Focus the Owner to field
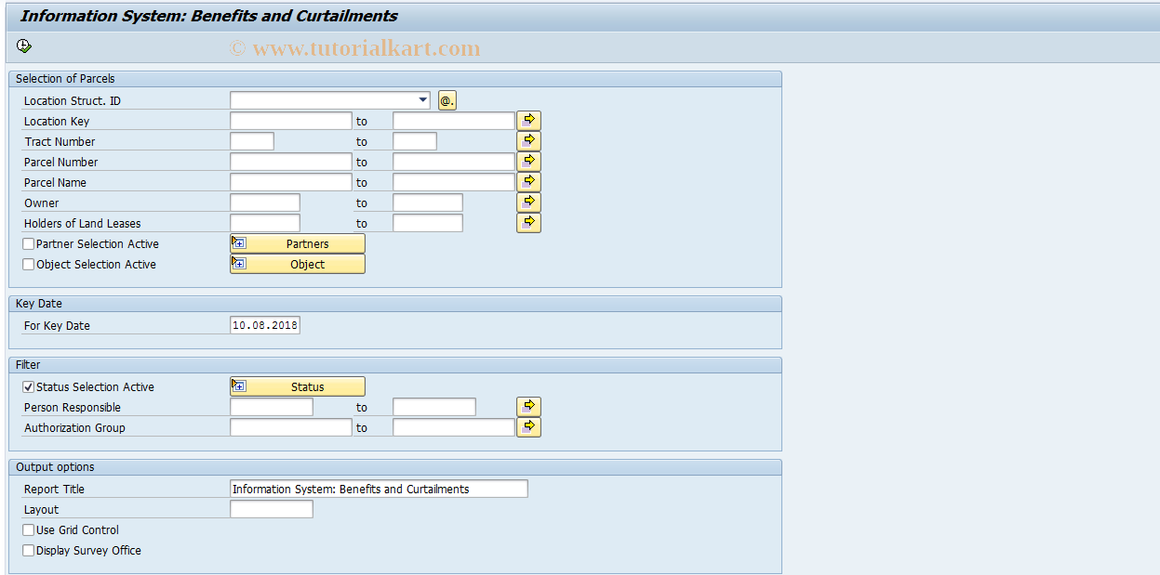Viewport: 1160px width, 575px height. (x=428, y=203)
